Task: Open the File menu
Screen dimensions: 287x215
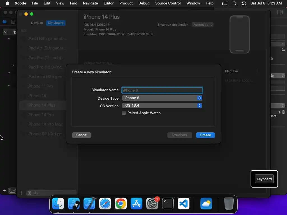Action: [x=35, y=3]
